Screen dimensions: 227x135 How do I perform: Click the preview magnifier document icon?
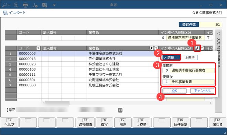point(16,5)
